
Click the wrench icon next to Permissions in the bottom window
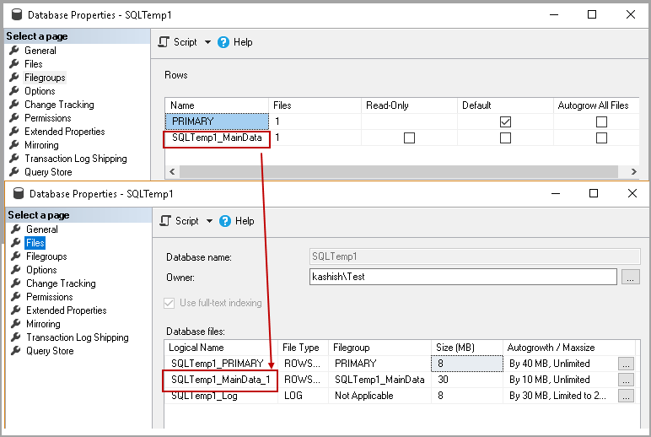15,297
